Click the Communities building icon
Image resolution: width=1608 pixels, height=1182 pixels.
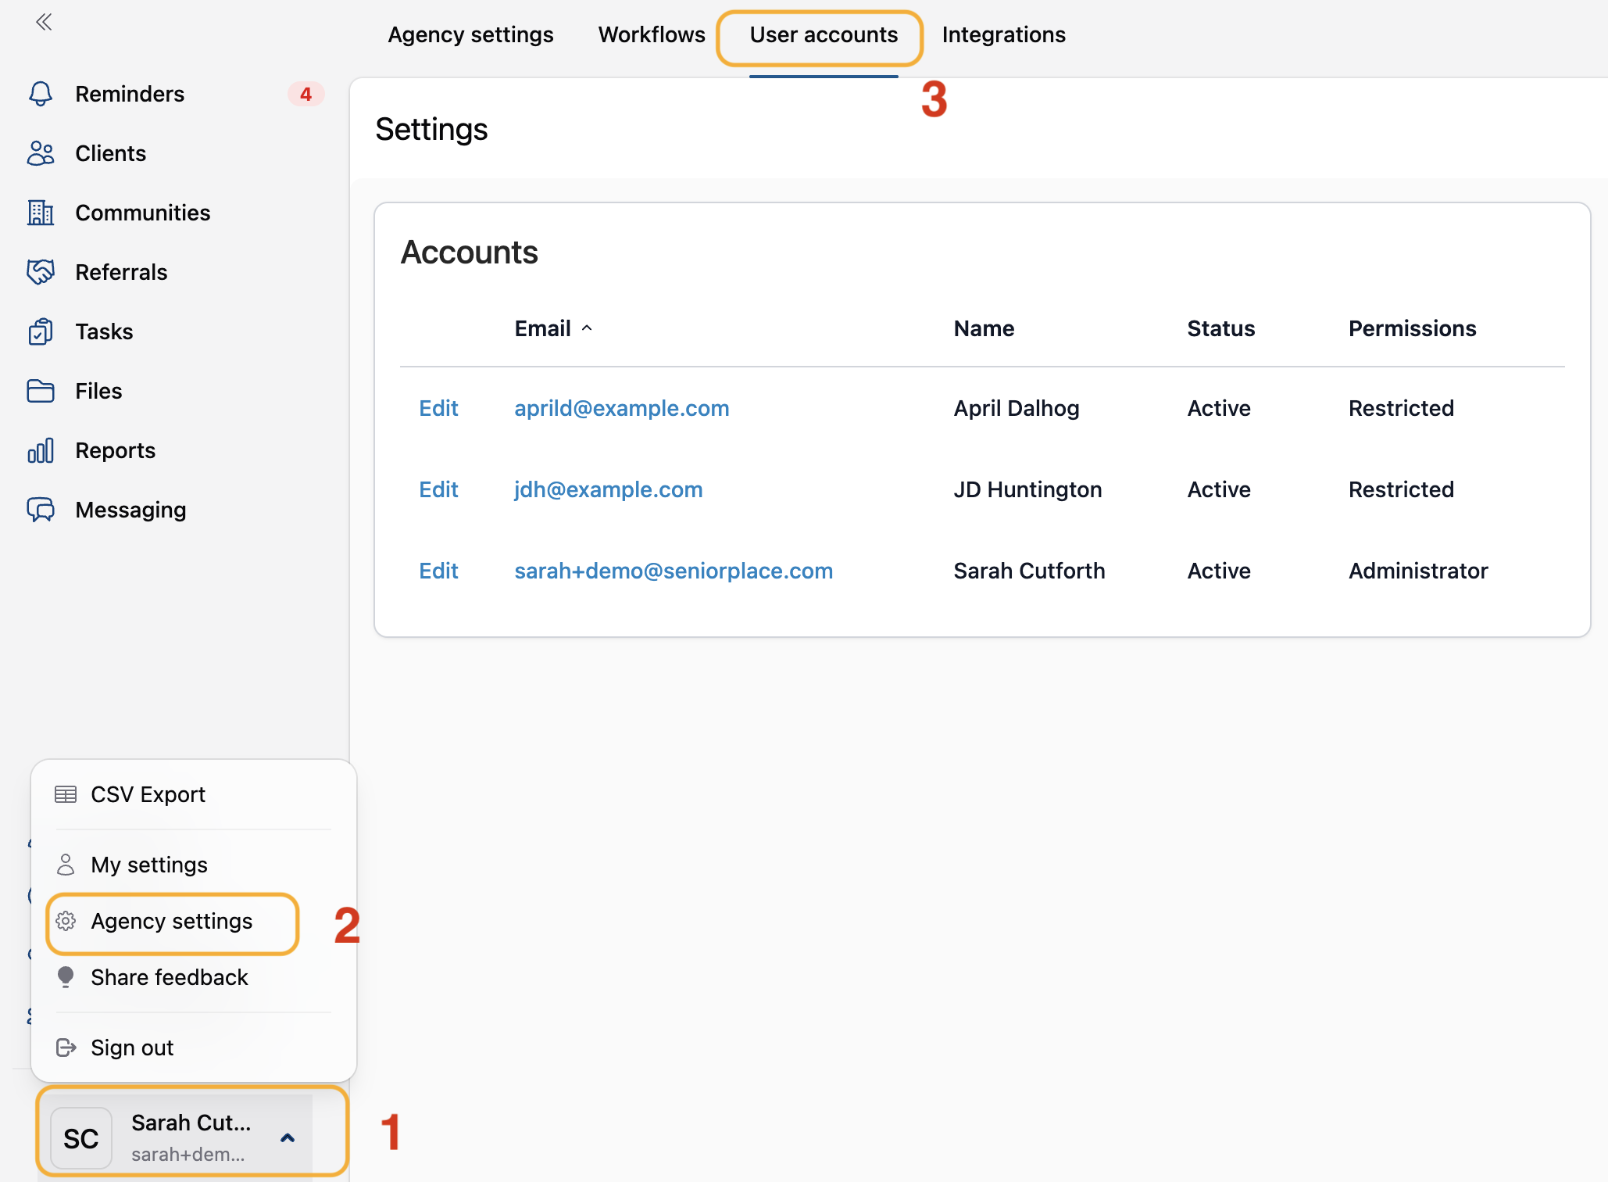(41, 213)
